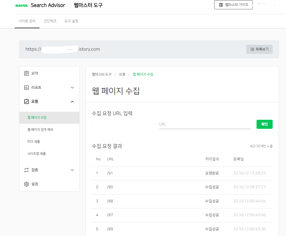Open 설정 via the gear icon

point(27,184)
